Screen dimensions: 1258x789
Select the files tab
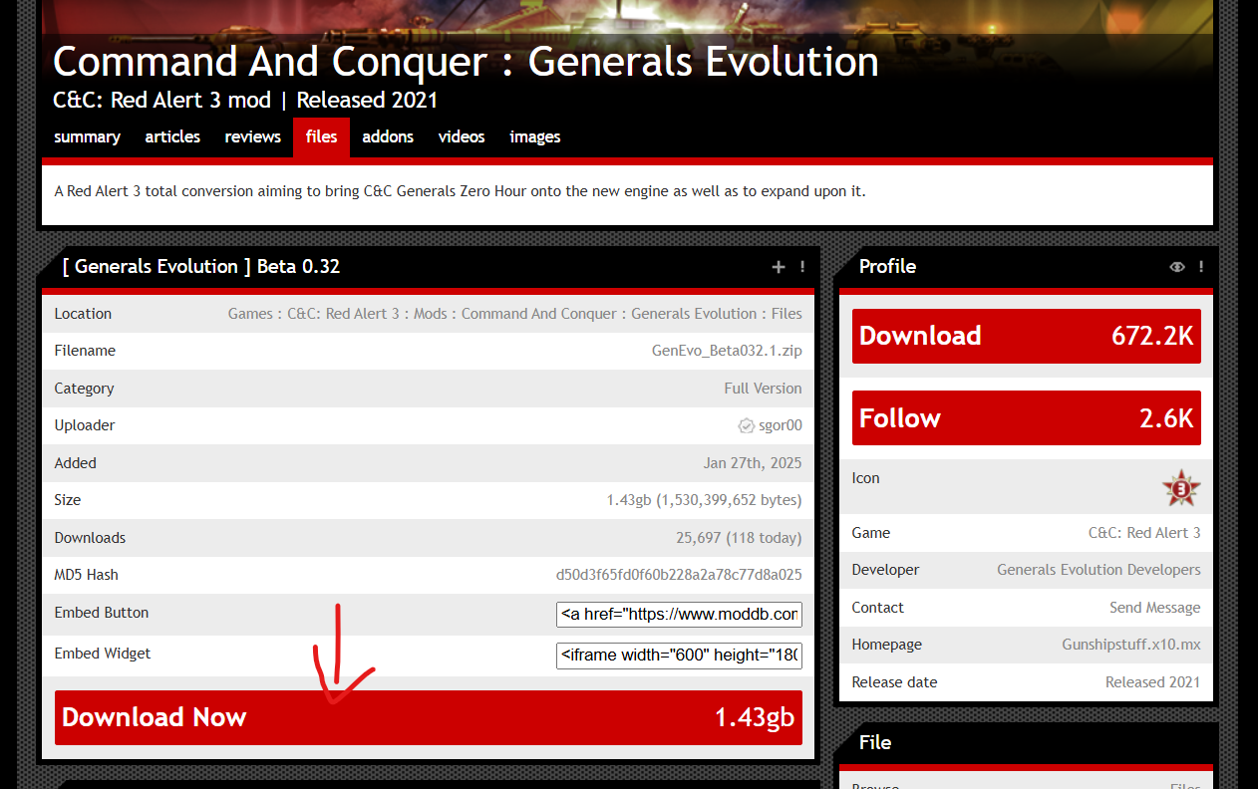click(x=321, y=137)
